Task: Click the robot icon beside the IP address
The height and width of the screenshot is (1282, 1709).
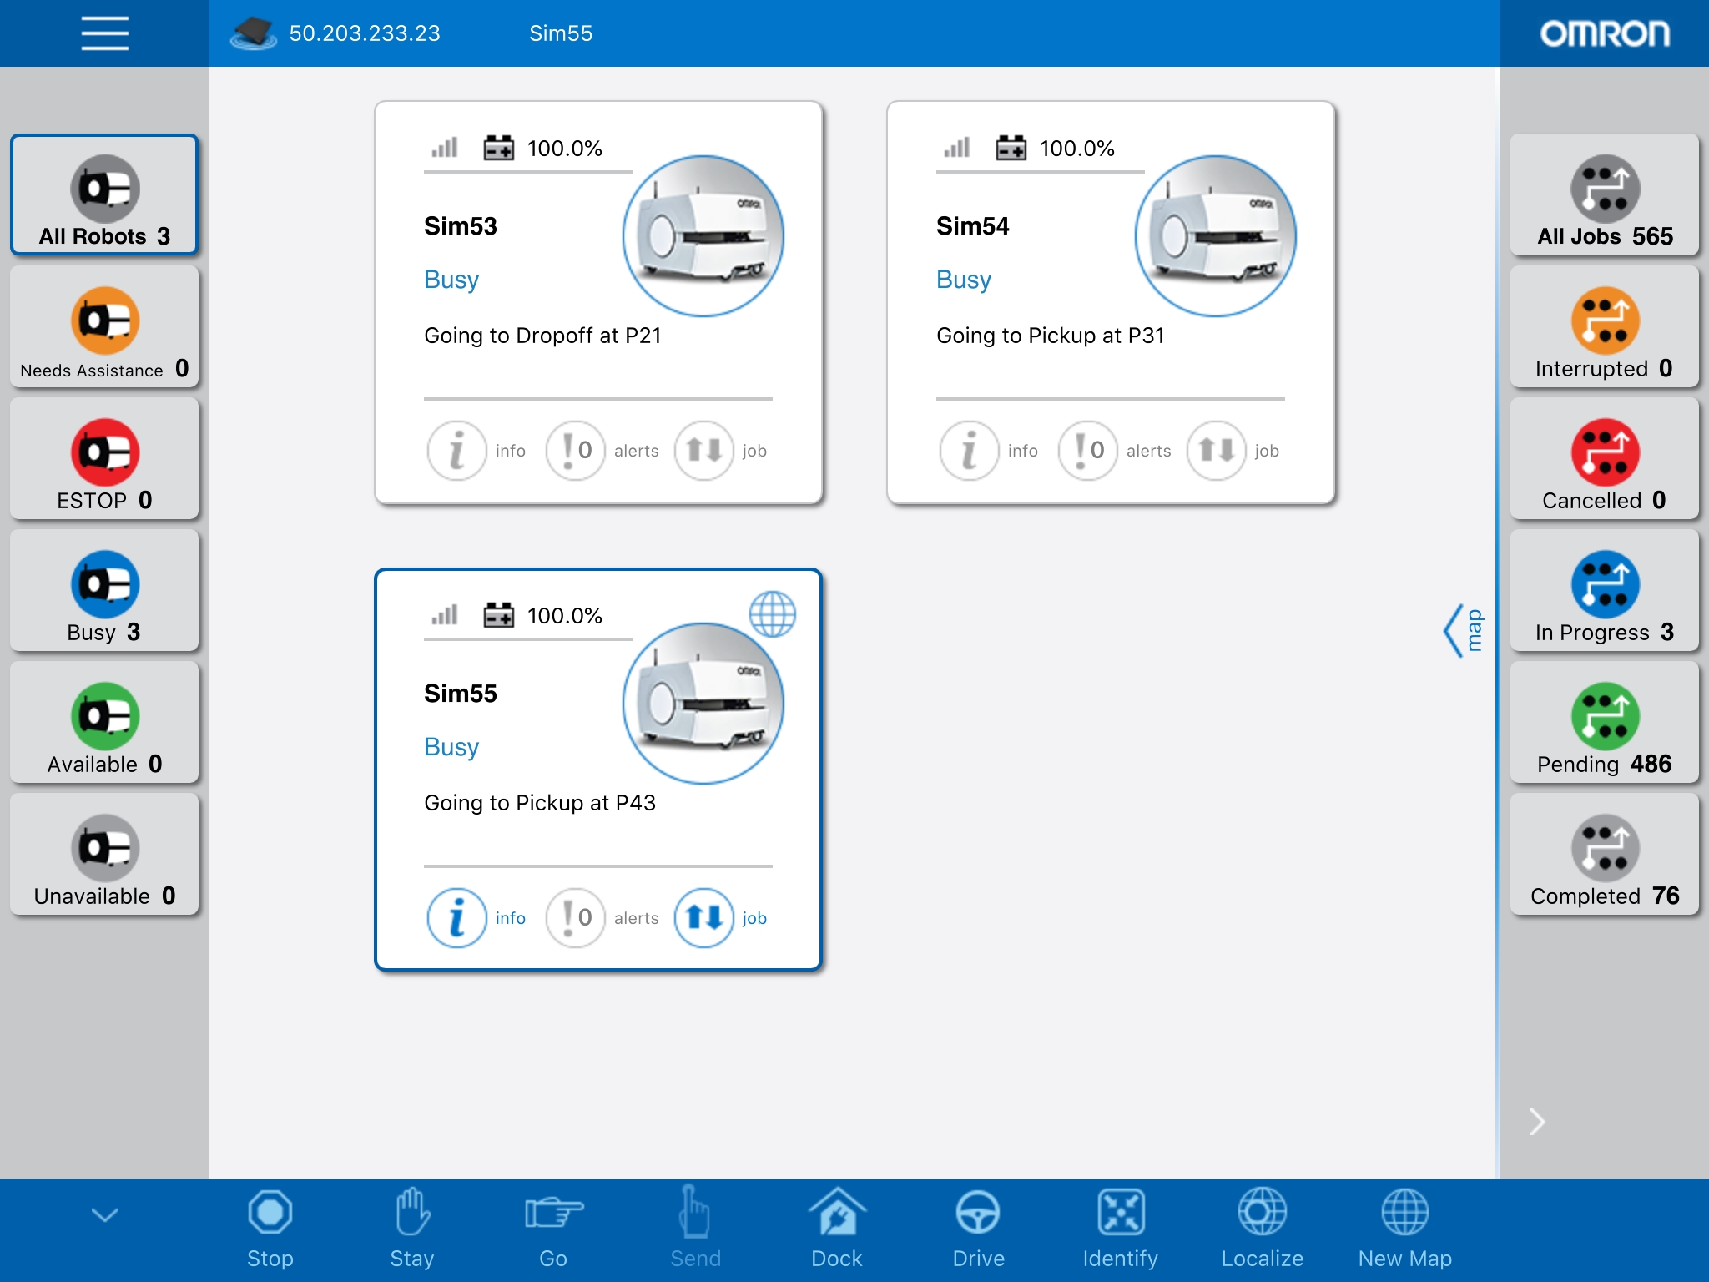Action: [254, 33]
